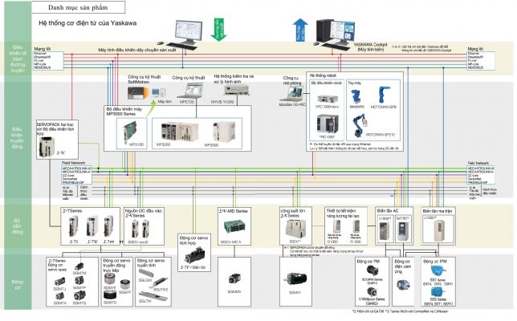The width and height of the screenshot is (517, 321).
Task: Select the R1000 regenerative unit image
Action: (x=356, y=226)
